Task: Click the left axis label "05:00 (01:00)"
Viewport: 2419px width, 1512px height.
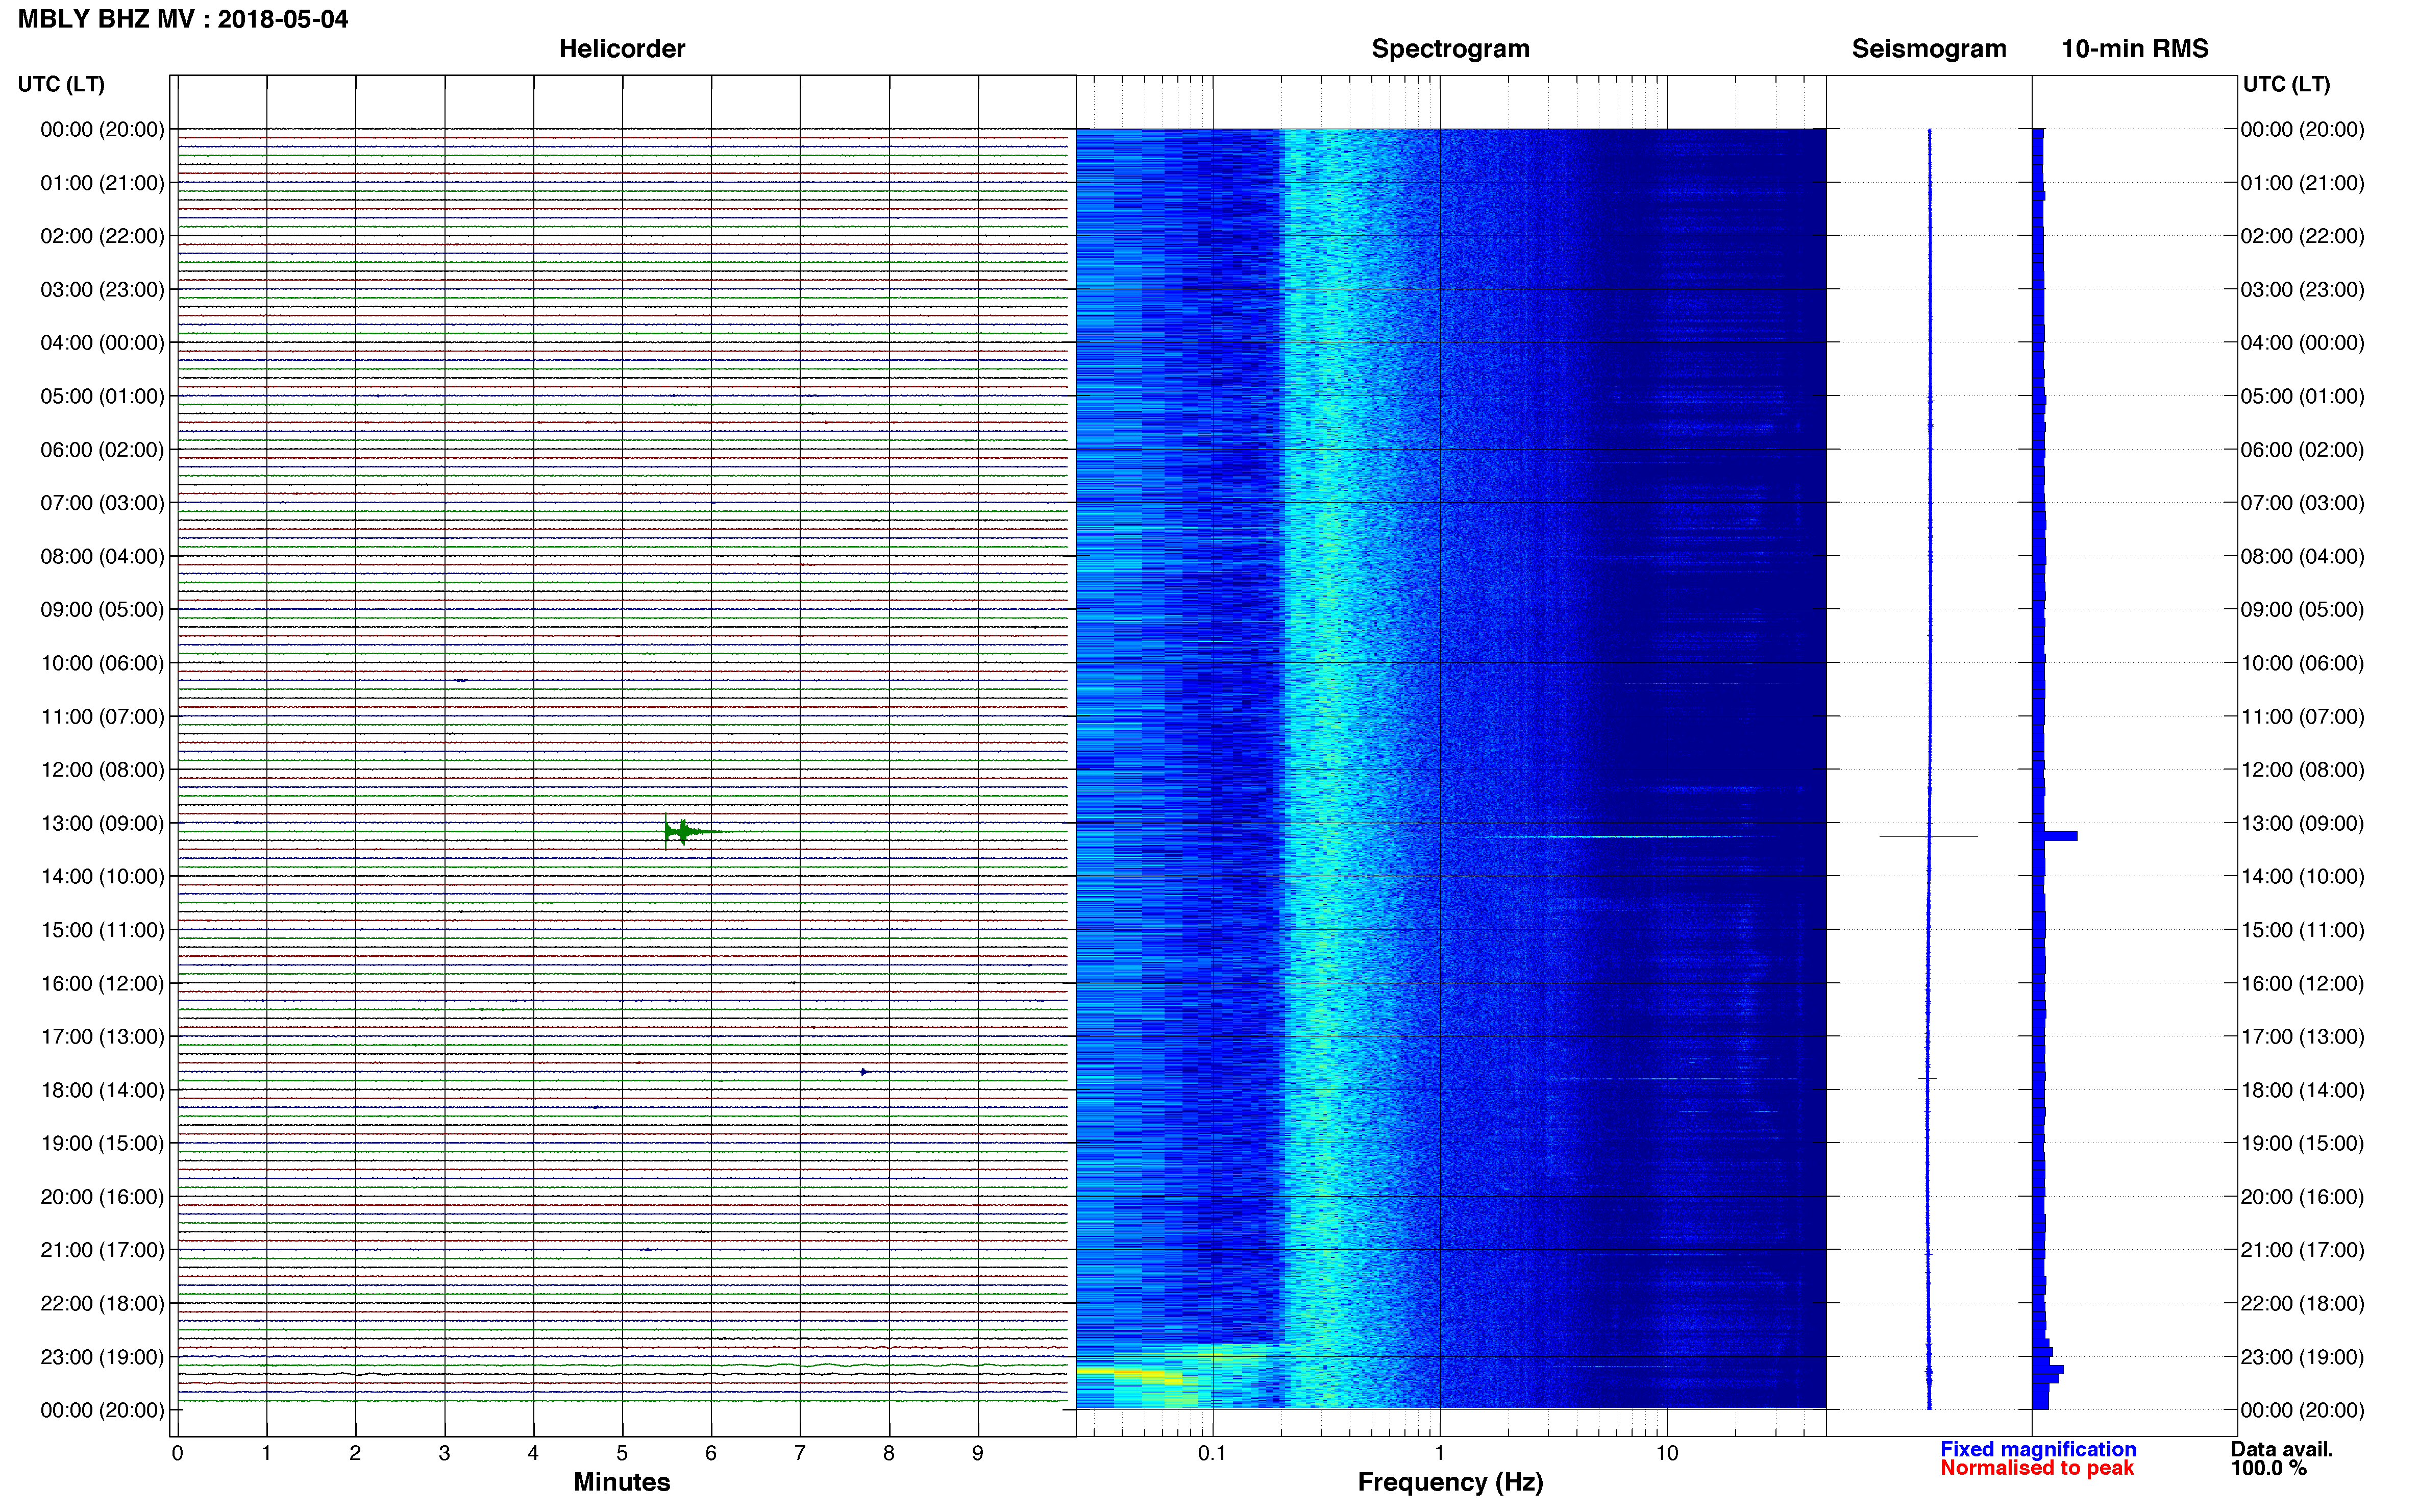Action: coord(102,396)
